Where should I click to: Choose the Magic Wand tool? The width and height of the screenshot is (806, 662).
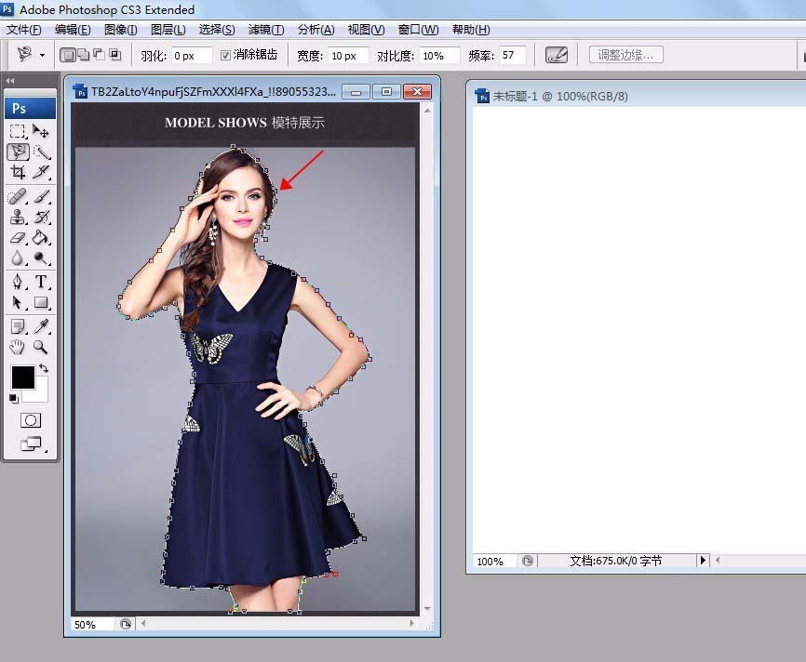(42, 152)
